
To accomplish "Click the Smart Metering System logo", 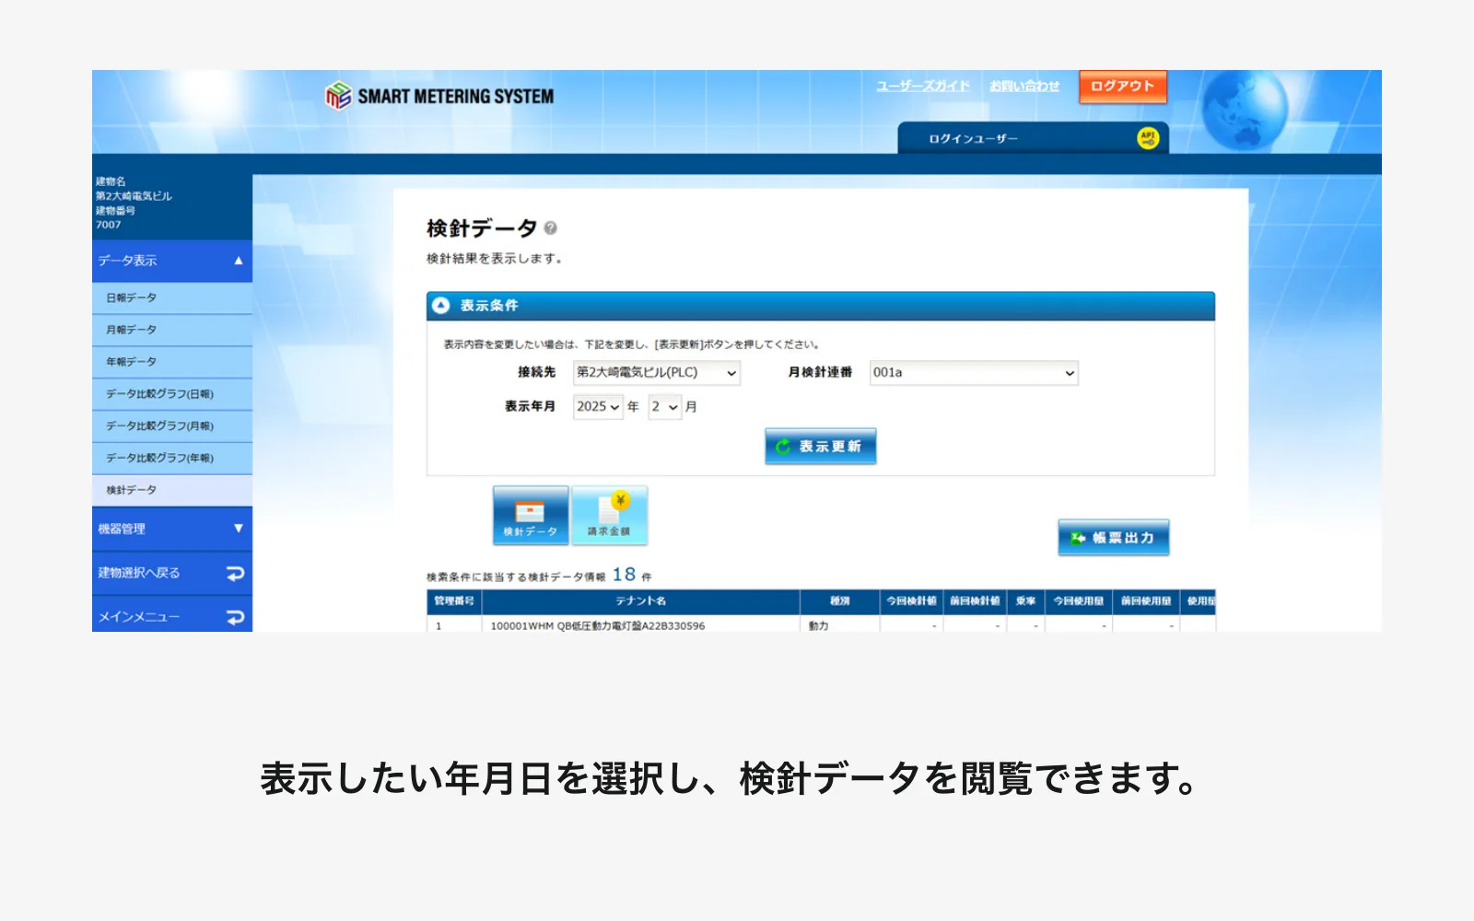I will pyautogui.click(x=439, y=96).
